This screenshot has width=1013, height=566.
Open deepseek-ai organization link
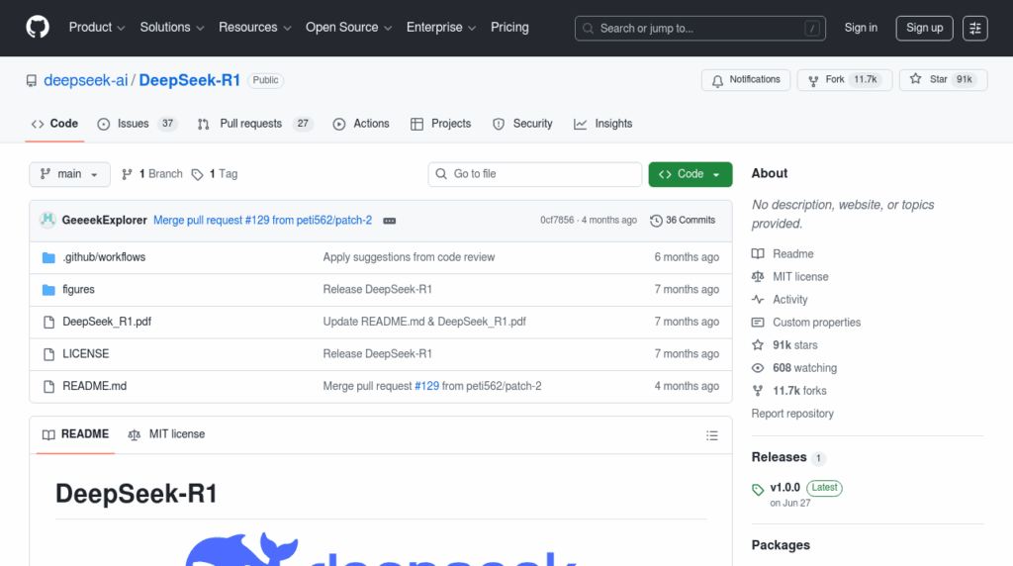86,80
